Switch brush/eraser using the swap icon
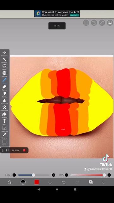The height and width of the screenshot is (203, 114). pos(9,182)
